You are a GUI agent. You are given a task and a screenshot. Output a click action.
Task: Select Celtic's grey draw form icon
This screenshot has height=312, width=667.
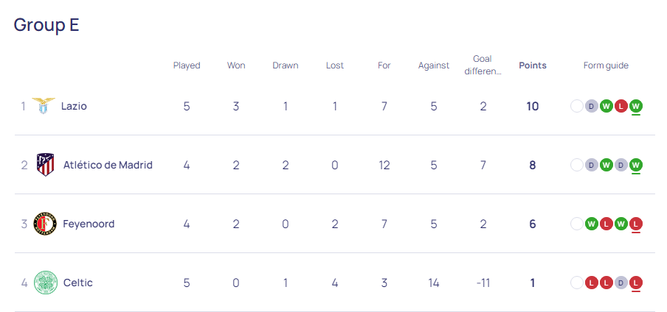click(621, 283)
